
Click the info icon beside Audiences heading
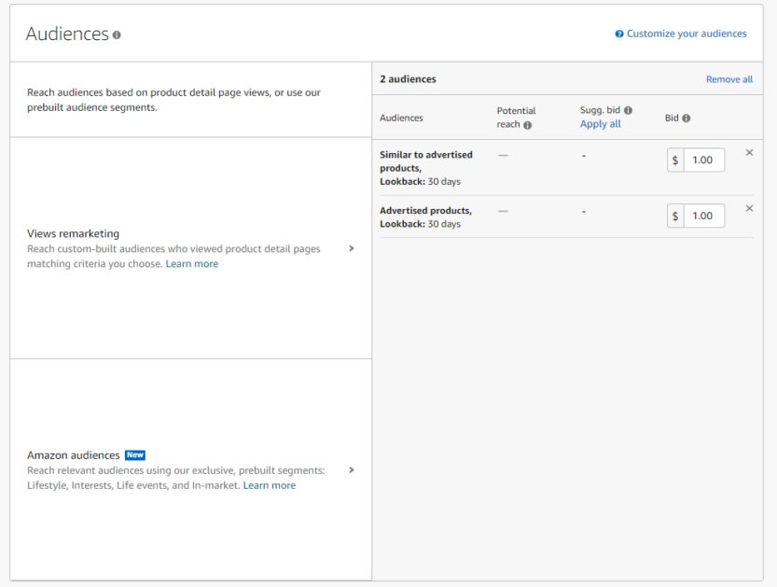(x=117, y=35)
